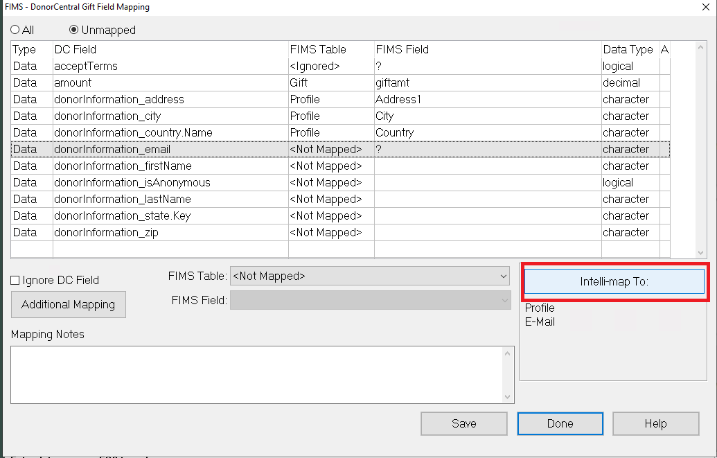Click the Gift table cell

click(x=331, y=83)
